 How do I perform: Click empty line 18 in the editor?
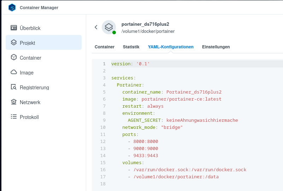pos(197,184)
